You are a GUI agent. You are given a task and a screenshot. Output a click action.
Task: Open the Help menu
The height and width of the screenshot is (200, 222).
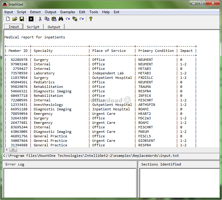(106, 12)
